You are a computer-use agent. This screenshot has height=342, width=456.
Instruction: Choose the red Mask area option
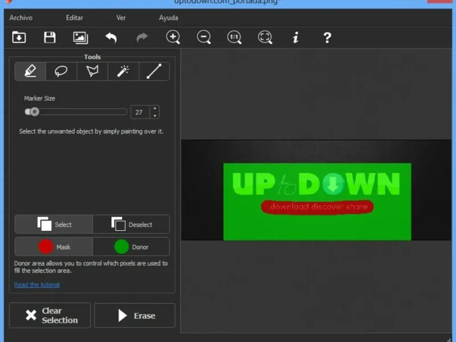pyautogui.click(x=54, y=247)
